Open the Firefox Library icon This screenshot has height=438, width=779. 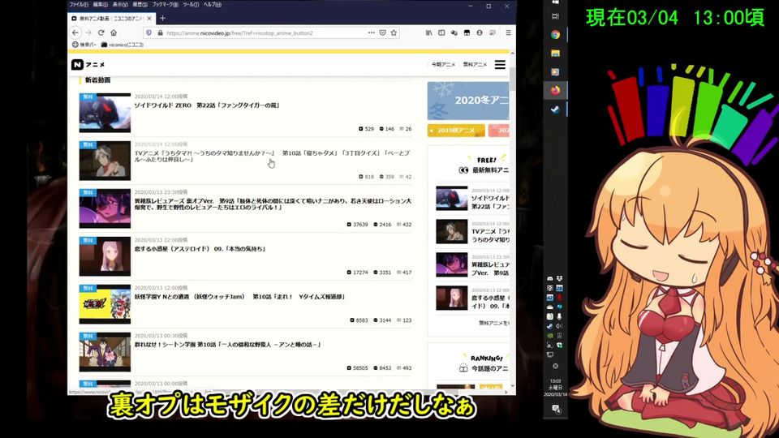pos(428,32)
